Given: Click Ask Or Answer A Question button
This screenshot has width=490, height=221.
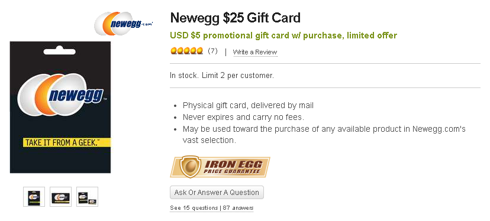Looking at the screenshot, I should coord(217,192).
